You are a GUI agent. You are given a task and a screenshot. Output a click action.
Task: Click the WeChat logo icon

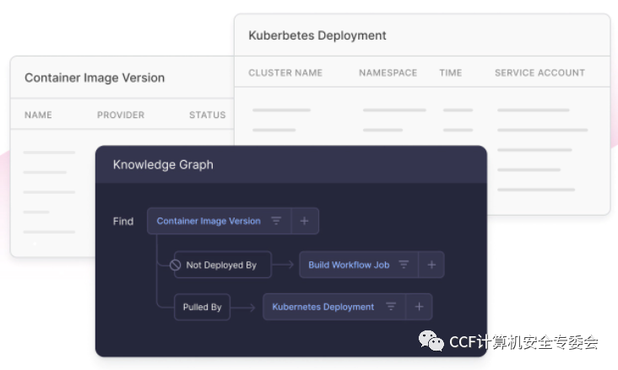point(432,341)
